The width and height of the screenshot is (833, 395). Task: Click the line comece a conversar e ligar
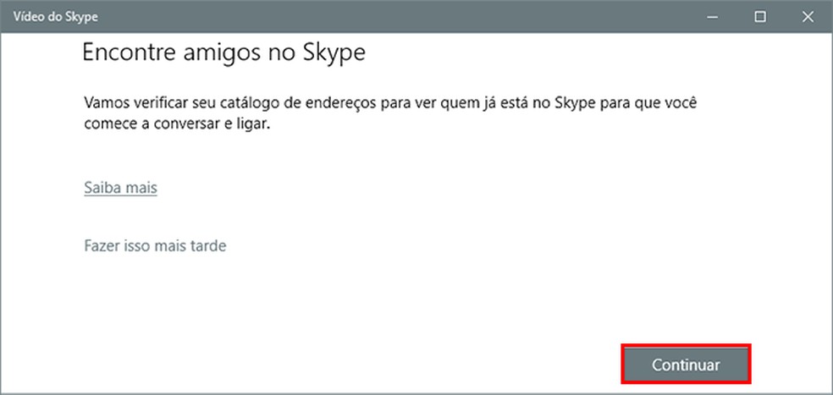(178, 123)
